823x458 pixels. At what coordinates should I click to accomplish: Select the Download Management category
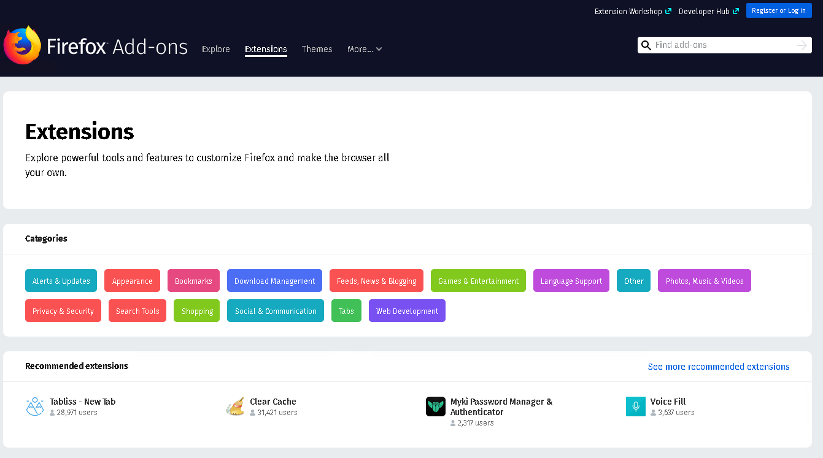point(274,281)
